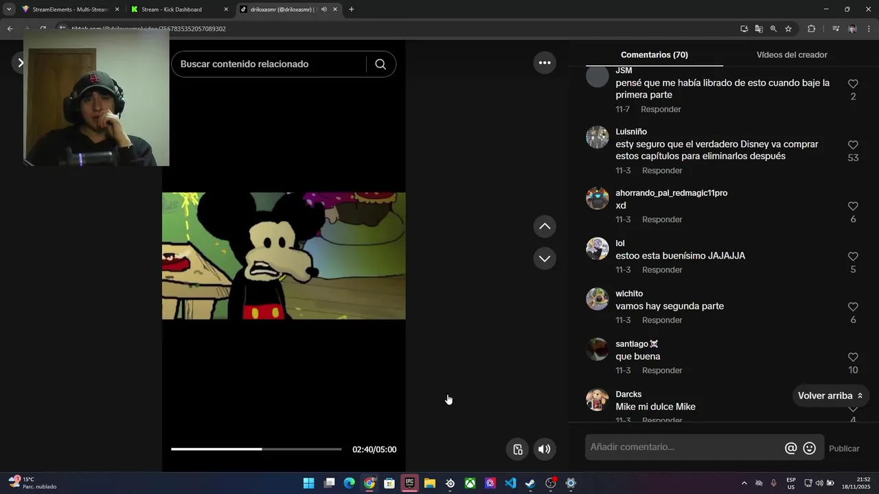The image size is (879, 494).
Task: Click Responder under JSM's comment
Action: (661, 110)
